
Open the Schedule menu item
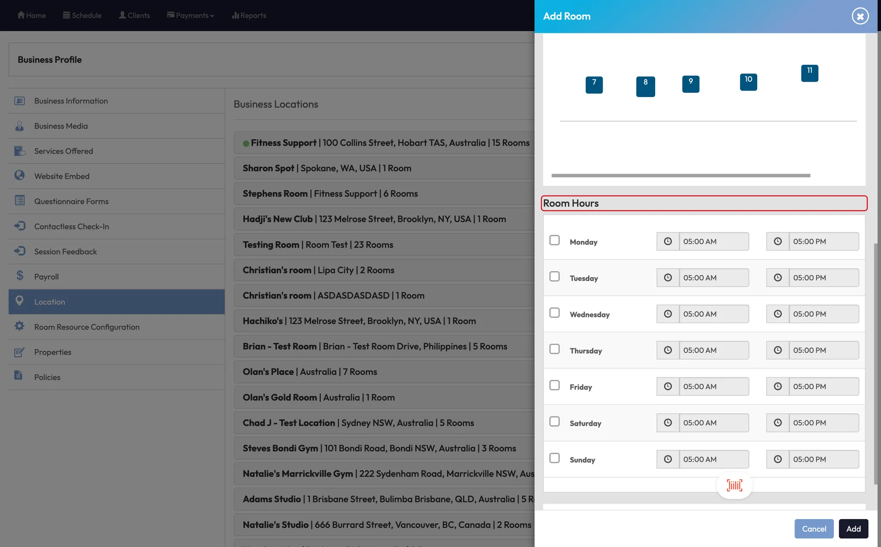pyautogui.click(x=82, y=15)
